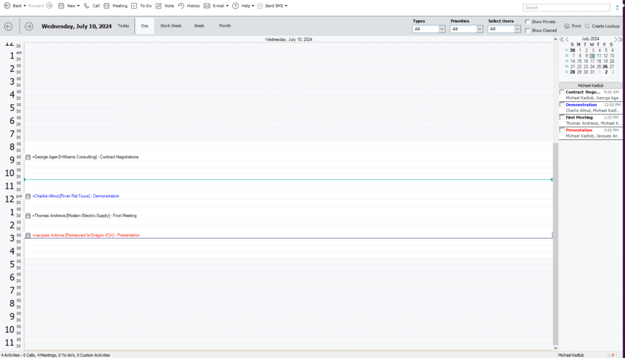The image size is (625, 358).
Task: Click the Call phone icon
Action: [x=87, y=6]
